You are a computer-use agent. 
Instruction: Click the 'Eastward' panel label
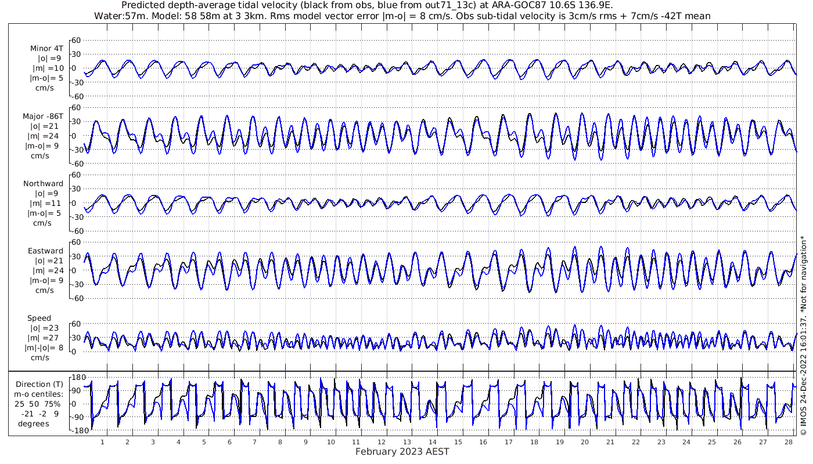point(45,251)
